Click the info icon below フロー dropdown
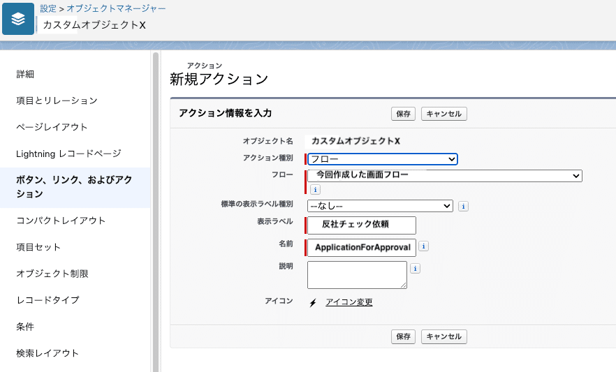Screen dimensions: 616x372 (315, 190)
